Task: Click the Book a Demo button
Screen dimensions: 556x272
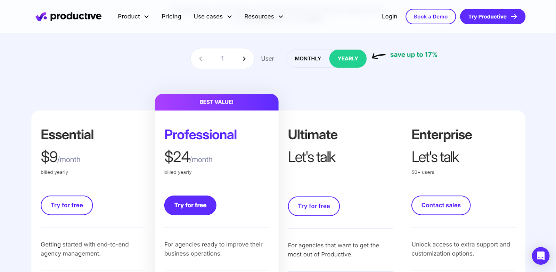Action: click(x=430, y=16)
